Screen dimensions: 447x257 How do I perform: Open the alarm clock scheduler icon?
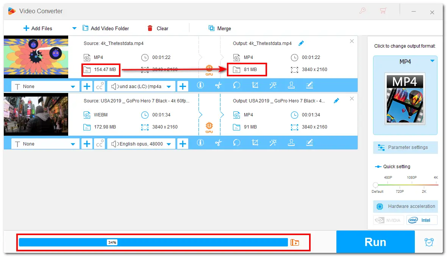(429, 242)
